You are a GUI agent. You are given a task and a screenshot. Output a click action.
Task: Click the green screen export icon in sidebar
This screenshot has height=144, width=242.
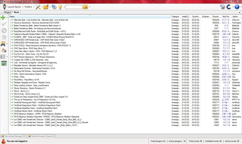click(4, 63)
